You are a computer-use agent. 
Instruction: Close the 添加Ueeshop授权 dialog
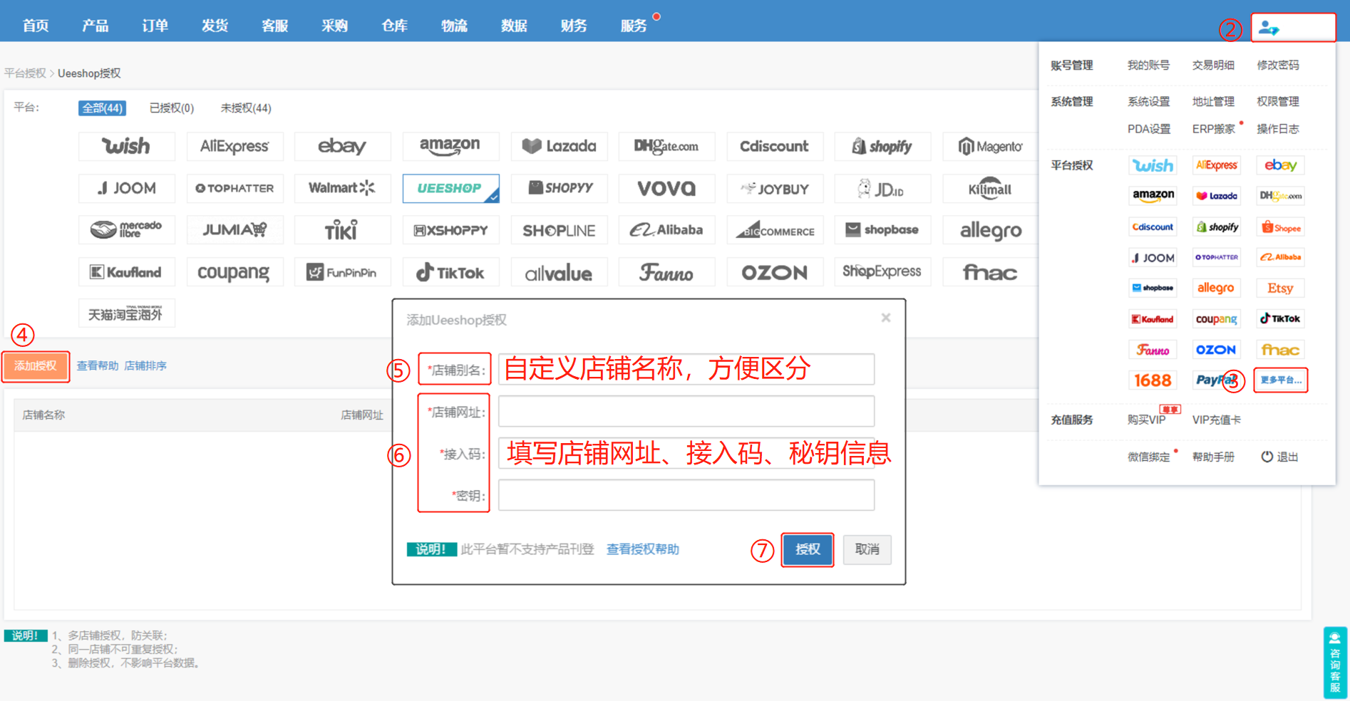885,318
